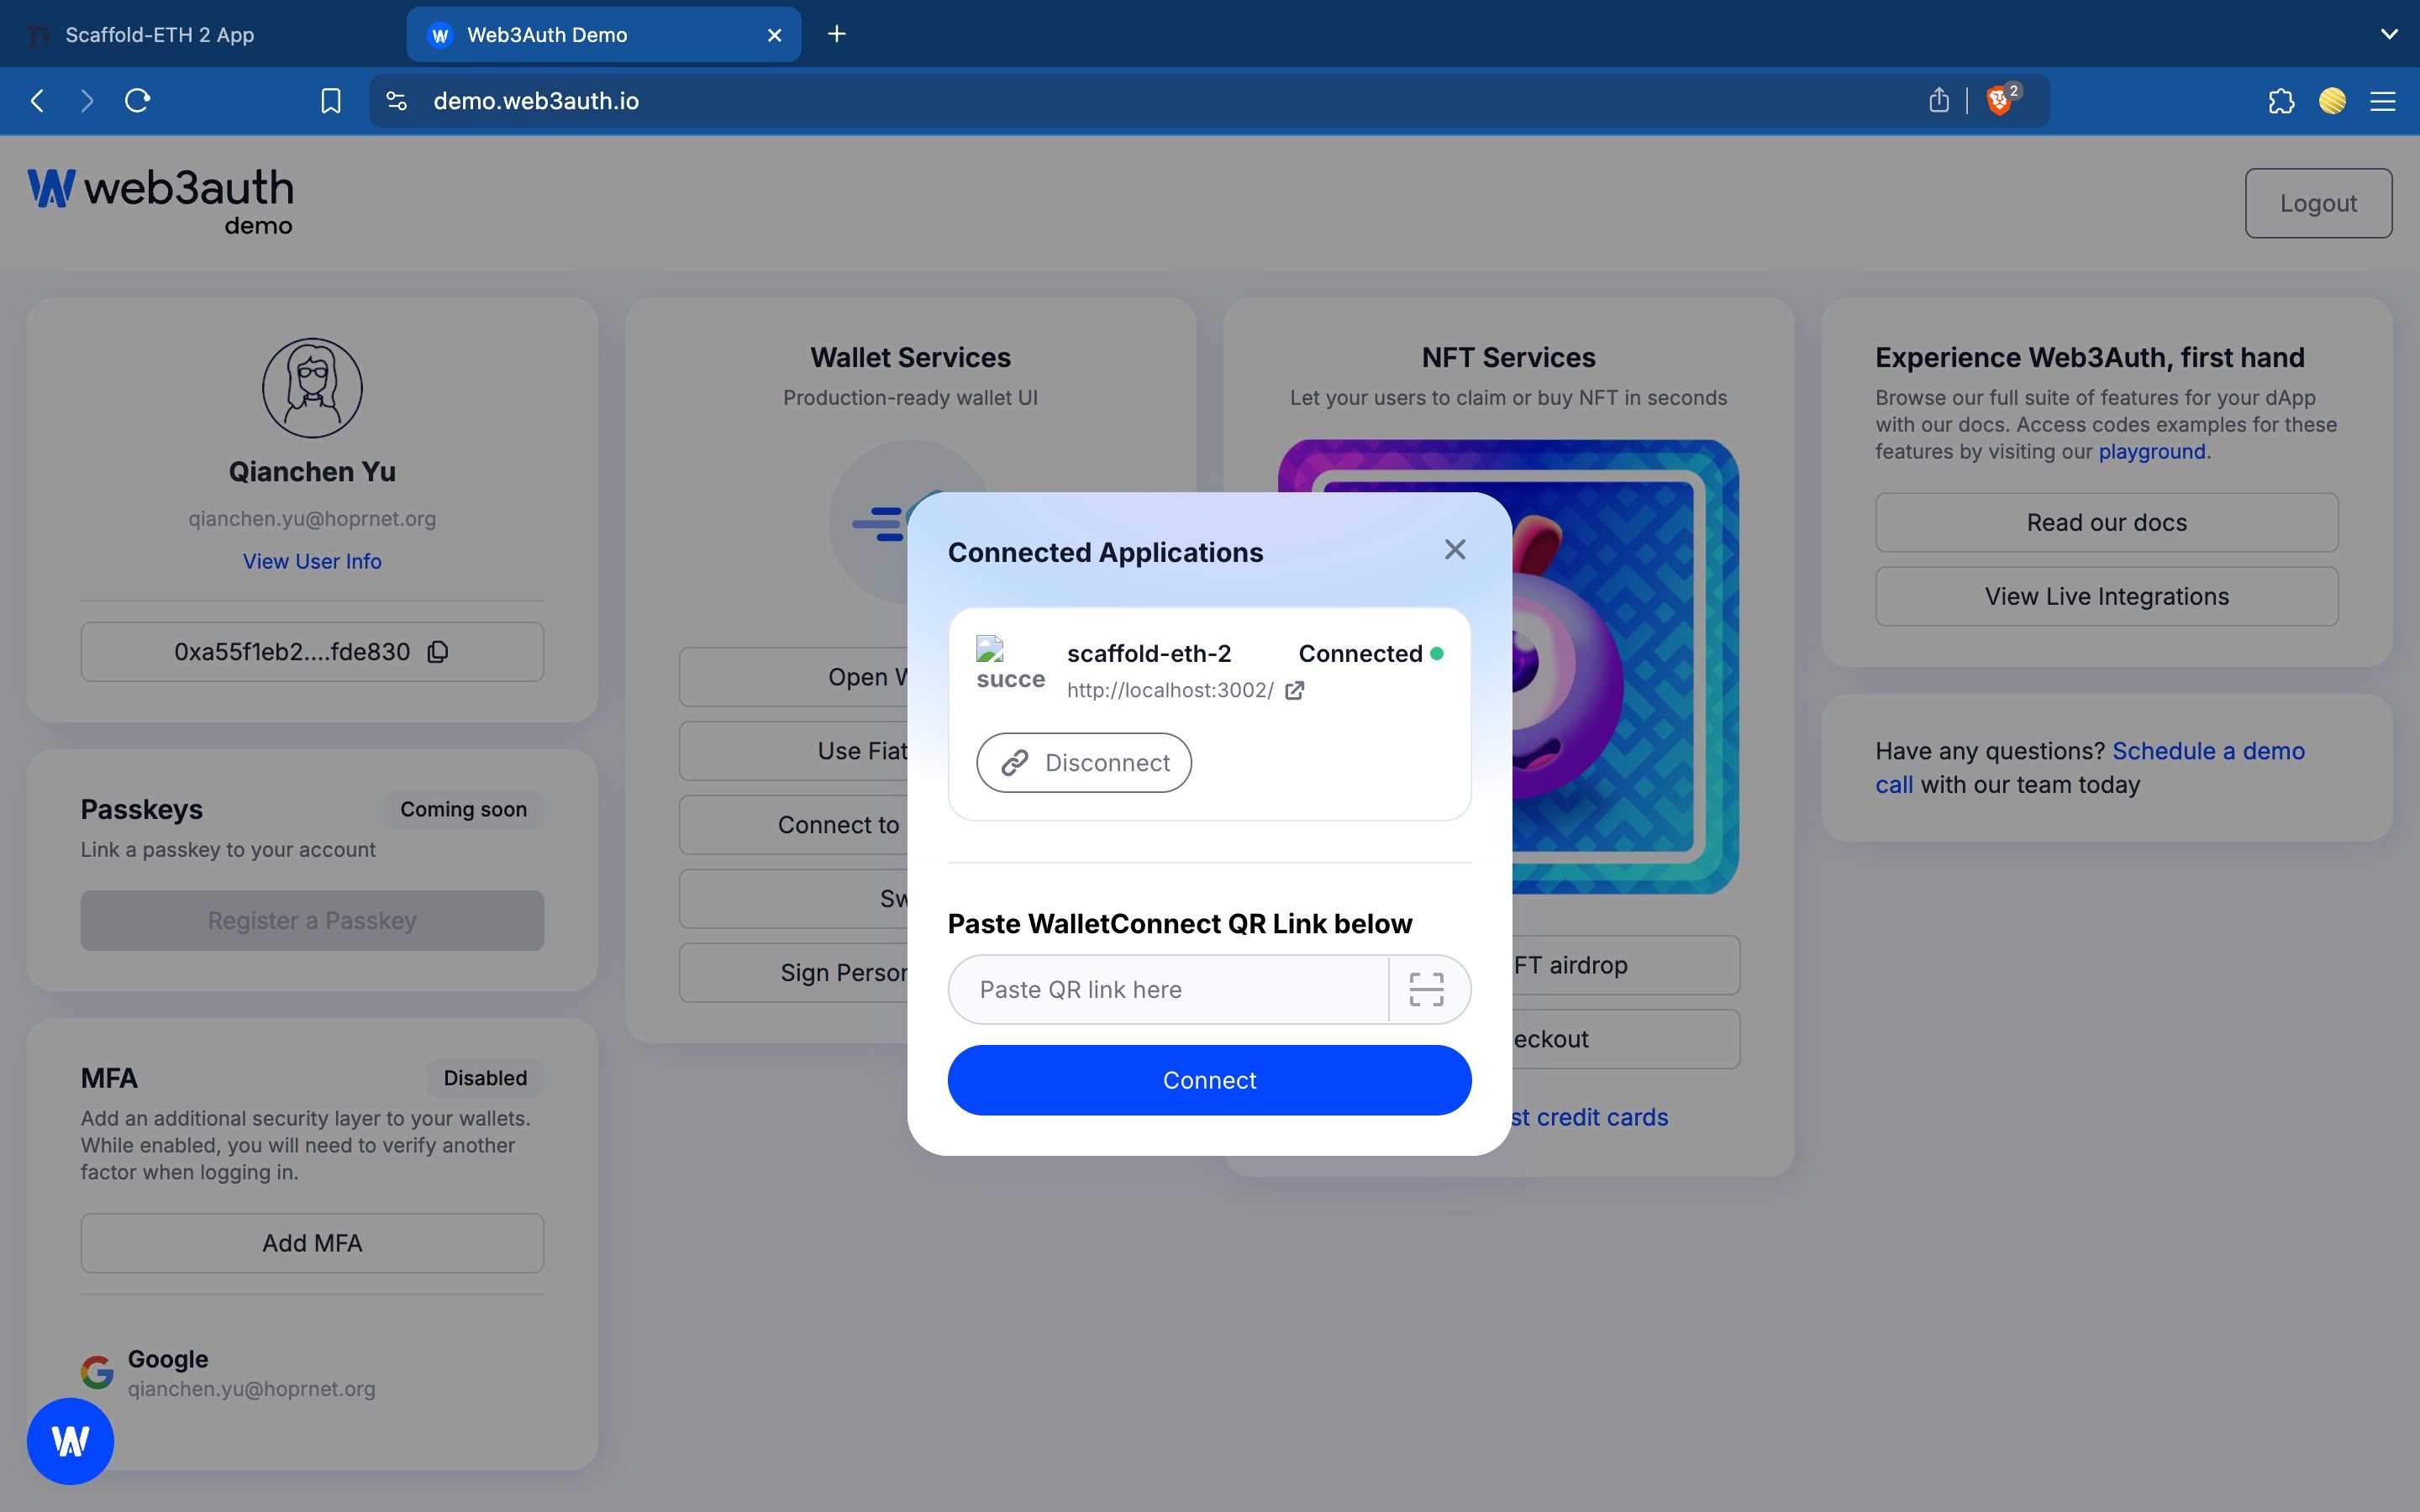The height and width of the screenshot is (1512, 2420).
Task: Click the Read our docs button
Action: tap(2107, 522)
